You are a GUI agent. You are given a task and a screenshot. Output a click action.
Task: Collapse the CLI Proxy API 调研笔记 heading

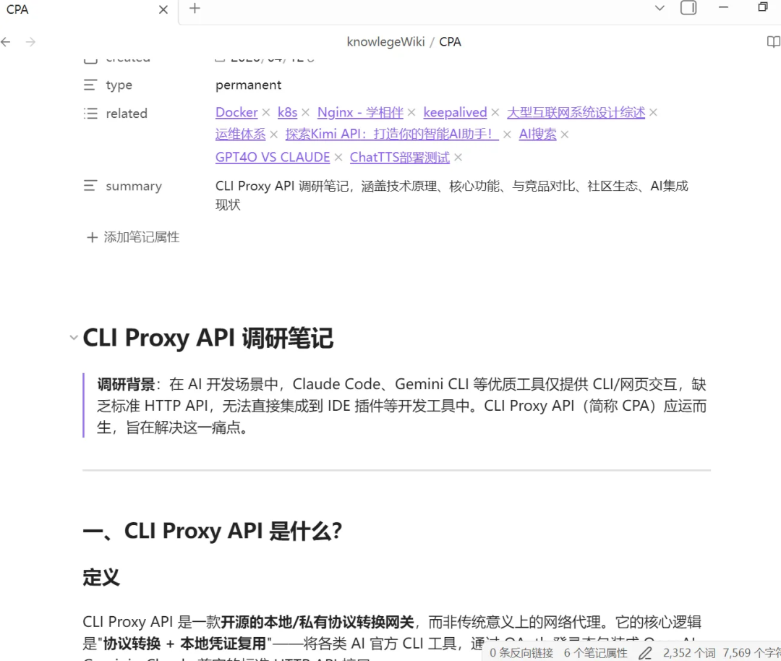click(x=74, y=338)
